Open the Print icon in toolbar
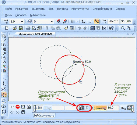This screenshot has height=125, width=137. point(28,28)
